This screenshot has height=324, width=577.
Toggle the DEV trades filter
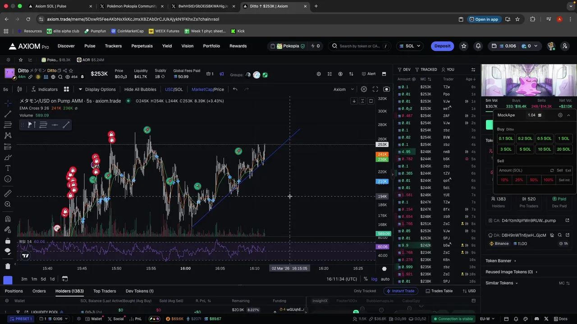click(404, 69)
